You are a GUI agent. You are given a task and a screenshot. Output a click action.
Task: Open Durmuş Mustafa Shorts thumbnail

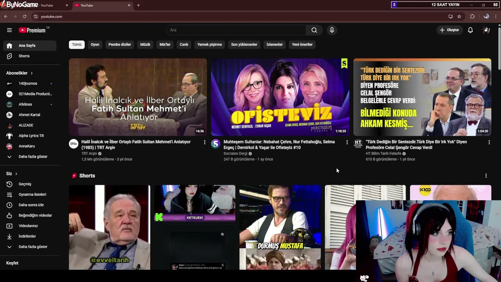(x=280, y=228)
